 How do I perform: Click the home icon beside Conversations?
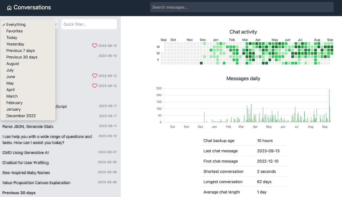9,8
